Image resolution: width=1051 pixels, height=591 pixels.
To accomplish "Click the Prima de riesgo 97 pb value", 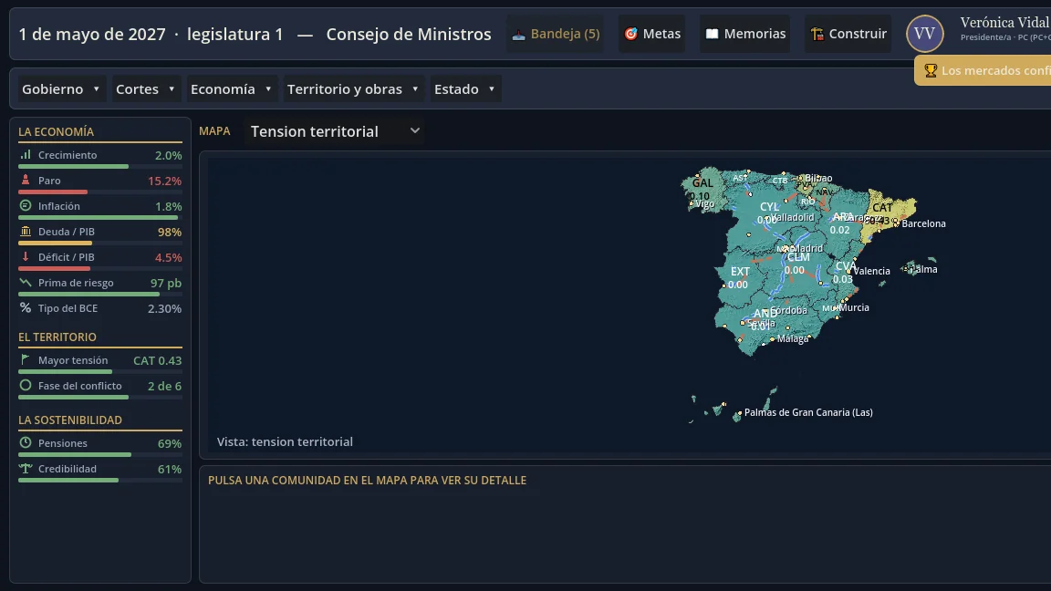I will pyautogui.click(x=165, y=283).
